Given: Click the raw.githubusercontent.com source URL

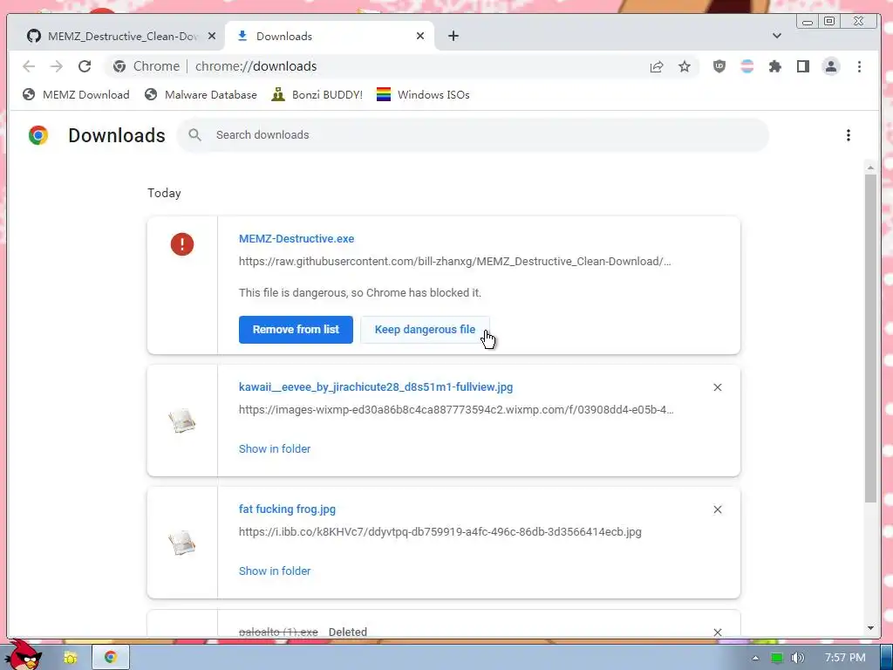Looking at the screenshot, I should coord(454,262).
